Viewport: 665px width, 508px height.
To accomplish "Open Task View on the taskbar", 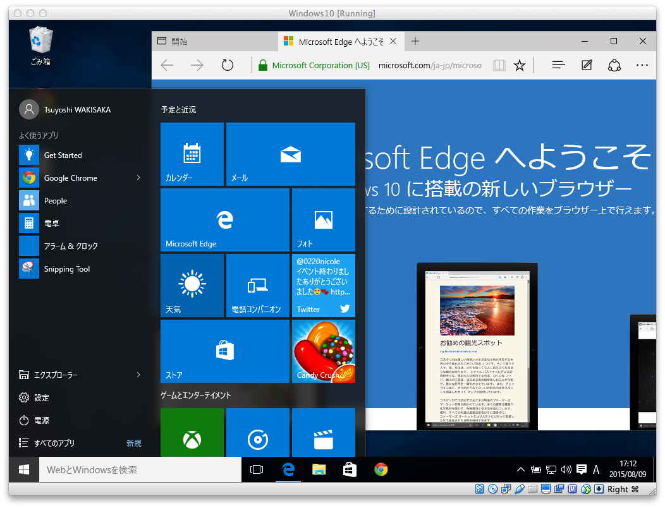I will (257, 469).
